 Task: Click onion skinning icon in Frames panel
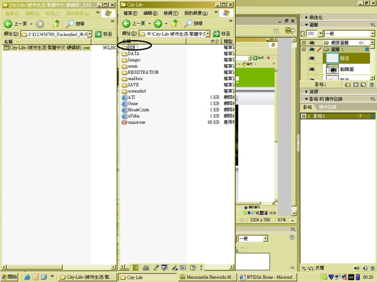(304, 268)
